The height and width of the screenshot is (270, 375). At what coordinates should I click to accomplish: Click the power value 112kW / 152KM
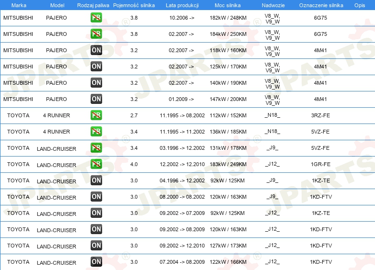click(x=228, y=115)
